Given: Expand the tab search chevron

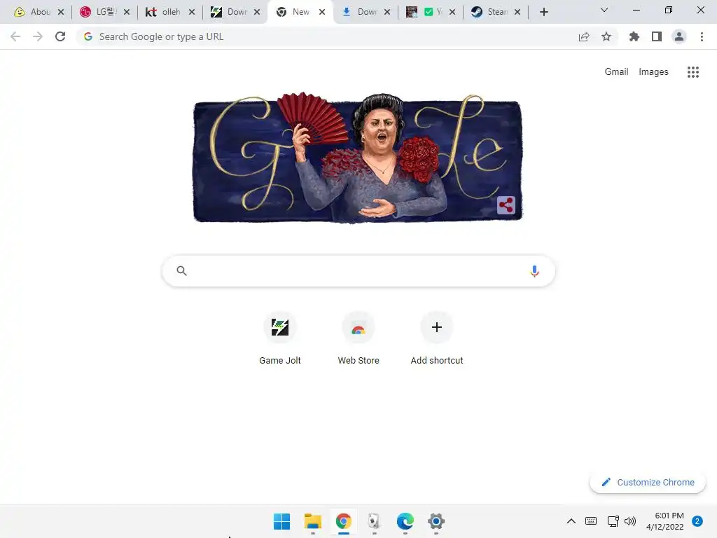Looking at the screenshot, I should click(604, 10).
